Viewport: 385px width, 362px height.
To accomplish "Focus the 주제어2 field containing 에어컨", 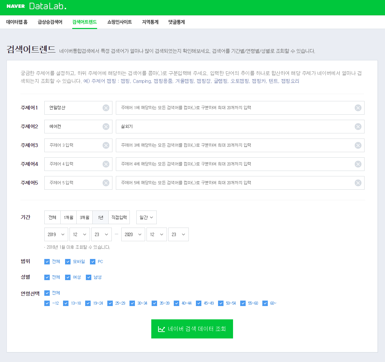I will click(x=78, y=127).
